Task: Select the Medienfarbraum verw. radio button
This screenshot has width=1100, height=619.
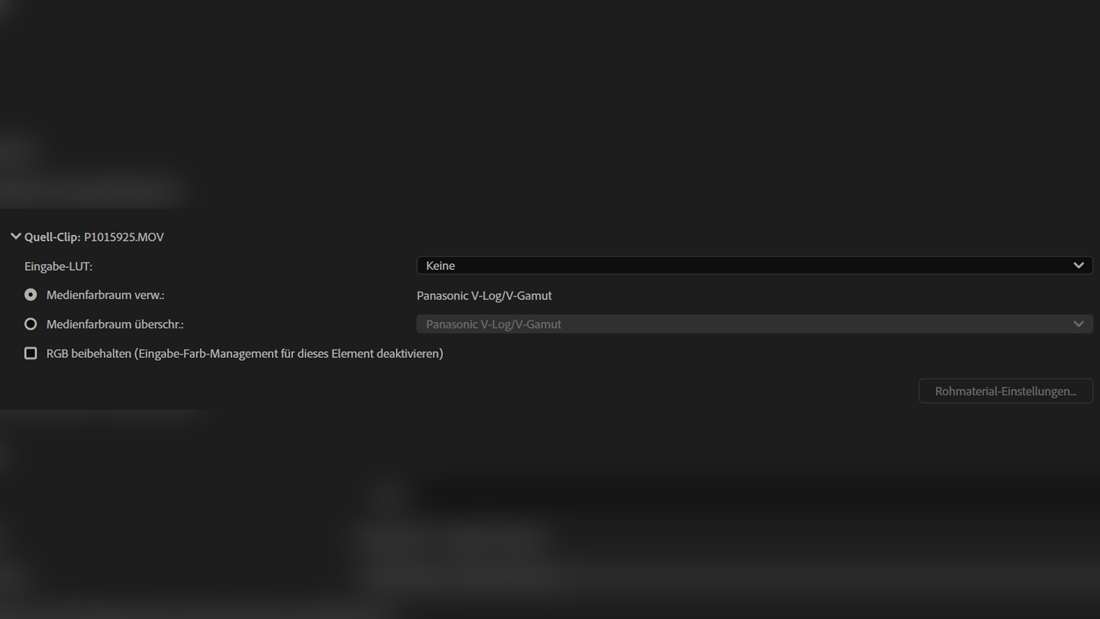Action: [x=30, y=295]
